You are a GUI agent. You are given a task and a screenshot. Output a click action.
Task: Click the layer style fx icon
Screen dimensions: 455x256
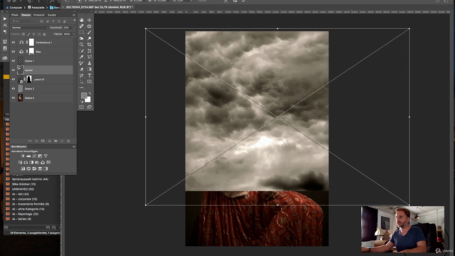pos(36,141)
